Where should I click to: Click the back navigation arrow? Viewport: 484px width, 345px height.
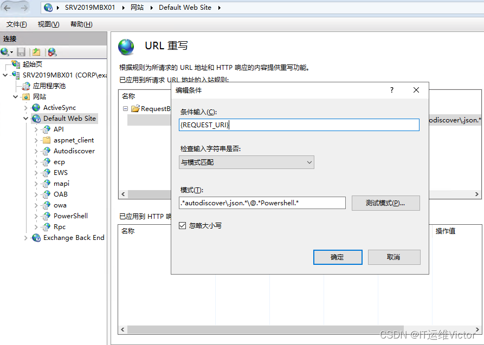[x=7, y=8]
